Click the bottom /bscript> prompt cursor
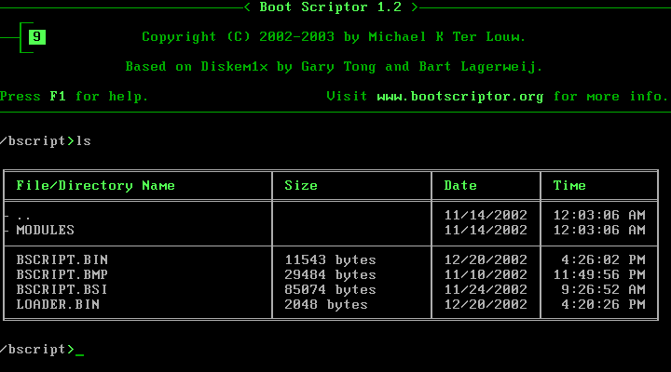Image resolution: width=671 pixels, height=372 pixels. [79, 354]
